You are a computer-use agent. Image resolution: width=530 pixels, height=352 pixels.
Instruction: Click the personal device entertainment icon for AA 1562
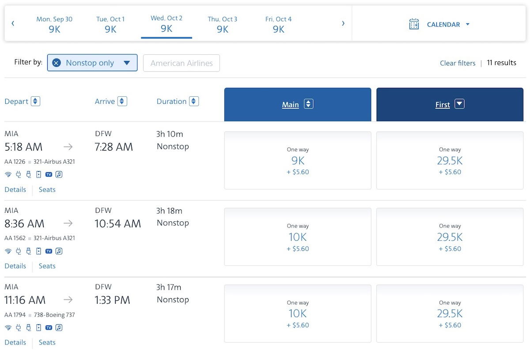[x=38, y=251]
